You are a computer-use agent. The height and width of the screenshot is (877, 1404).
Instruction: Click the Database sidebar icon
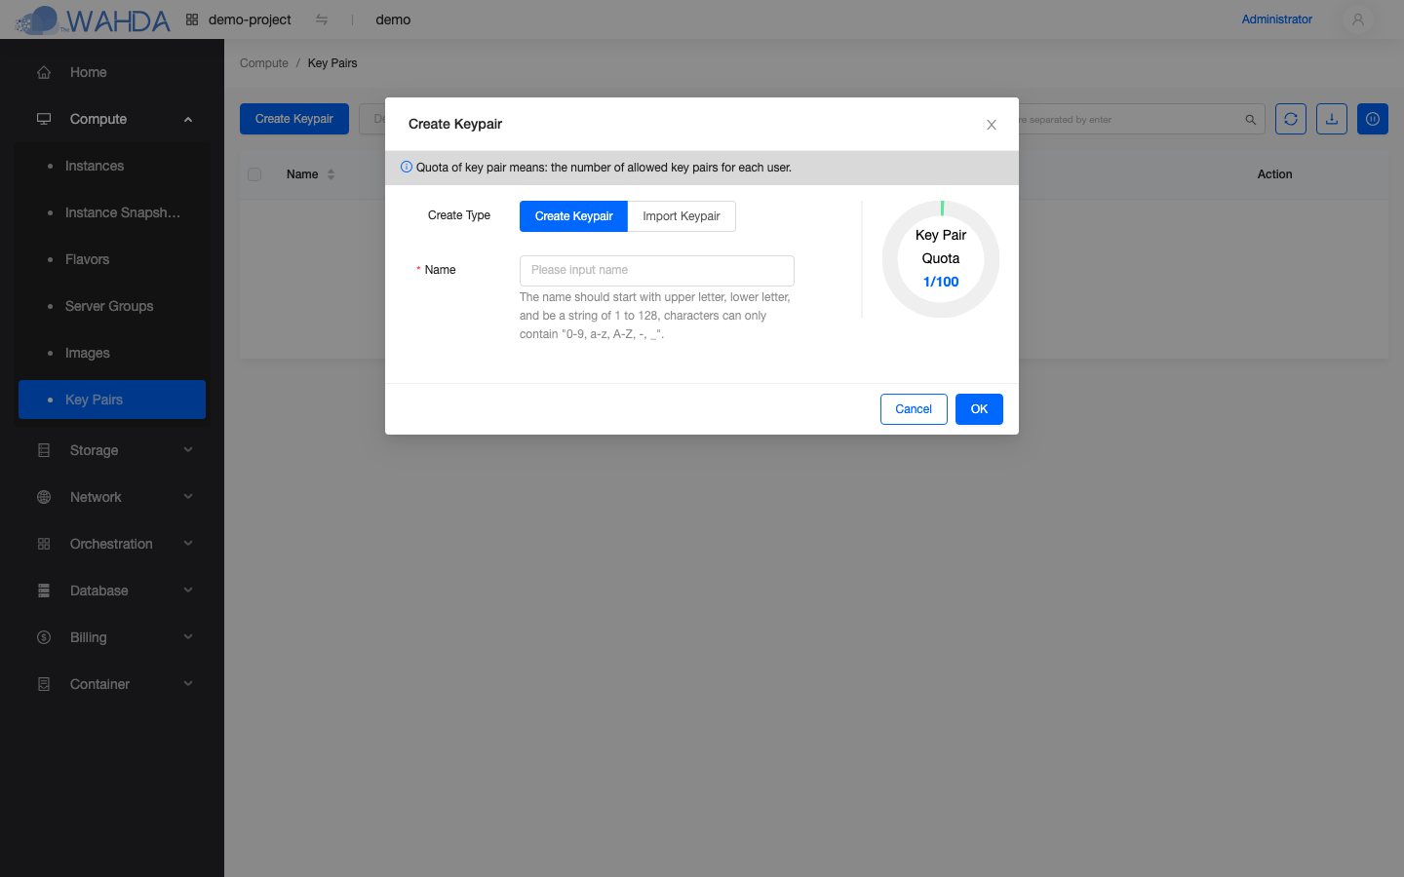[44, 591]
